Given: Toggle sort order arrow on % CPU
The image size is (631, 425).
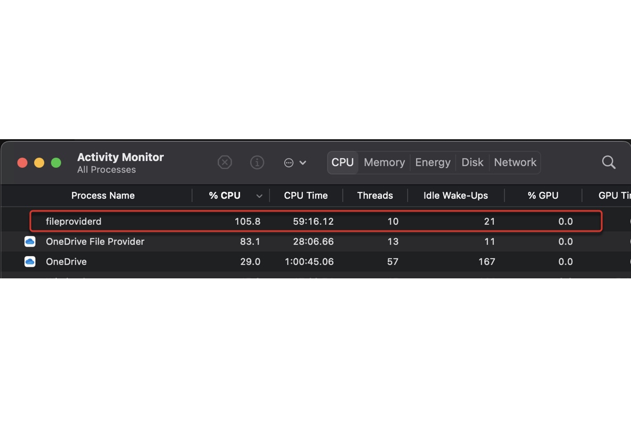Looking at the screenshot, I should click(259, 196).
